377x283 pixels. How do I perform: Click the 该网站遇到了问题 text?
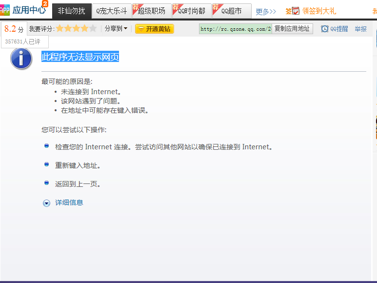coord(91,101)
